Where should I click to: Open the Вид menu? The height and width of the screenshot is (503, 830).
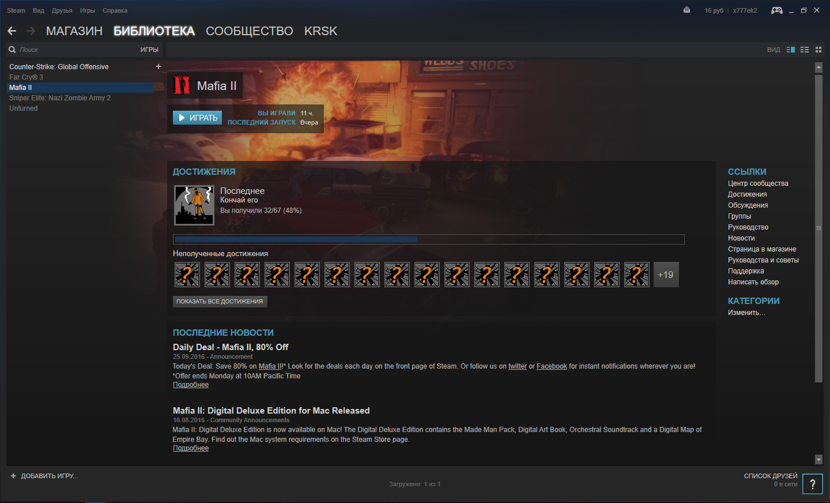point(39,10)
